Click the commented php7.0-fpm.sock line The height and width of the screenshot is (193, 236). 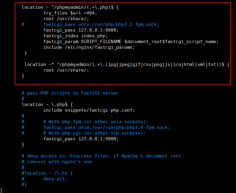pos(107,127)
